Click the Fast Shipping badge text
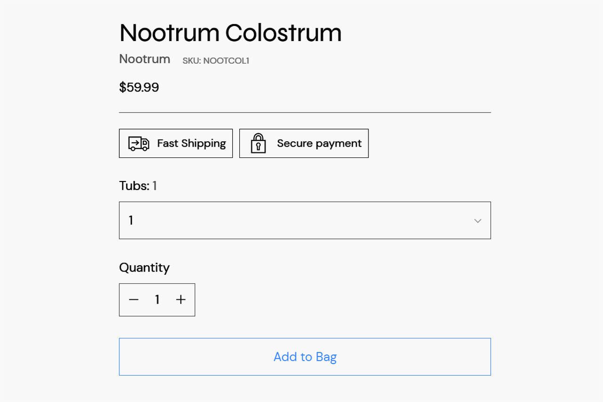This screenshot has height=402, width=603. click(192, 143)
